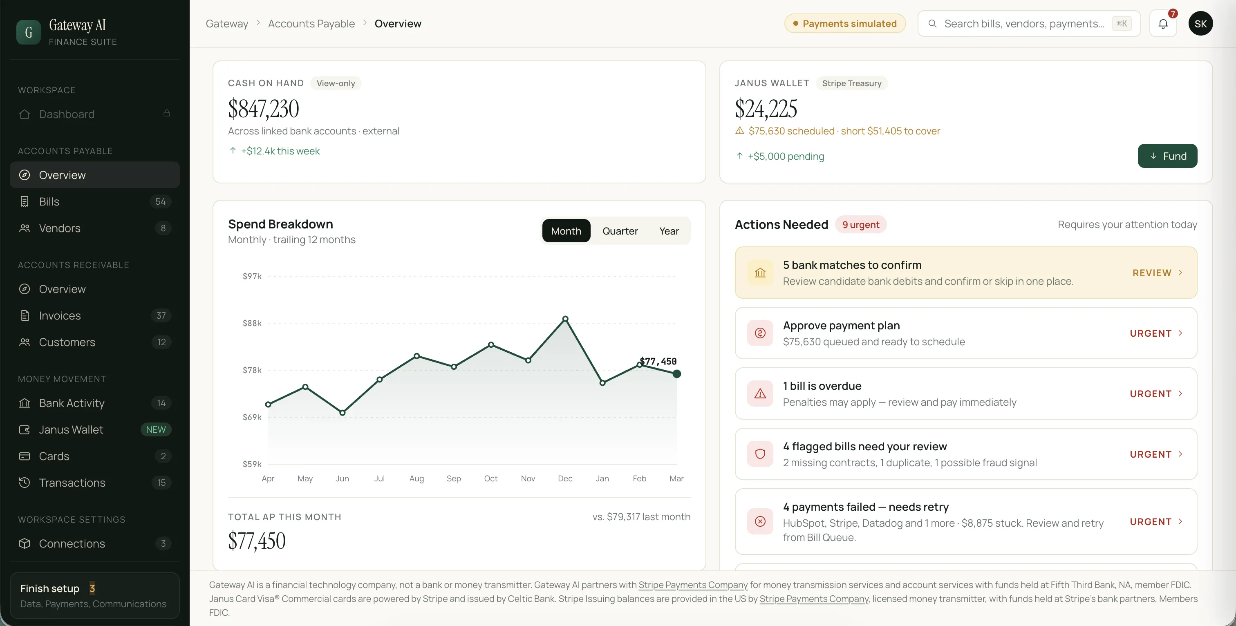Screen dimensions: 1236x626
Task: Click the +$5,000 pending text
Action: pyautogui.click(x=786, y=156)
